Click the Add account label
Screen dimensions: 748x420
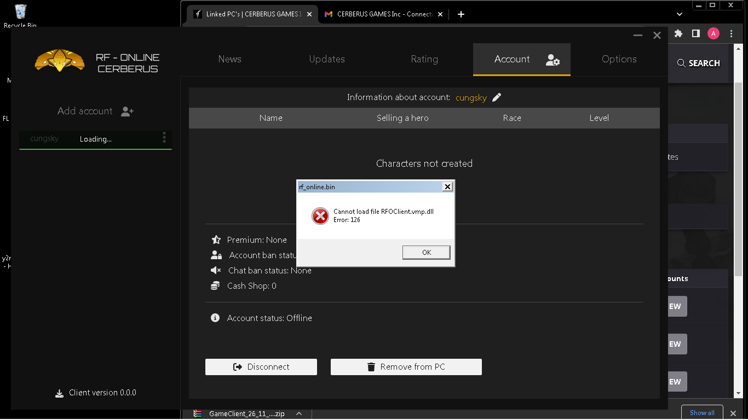tap(85, 111)
